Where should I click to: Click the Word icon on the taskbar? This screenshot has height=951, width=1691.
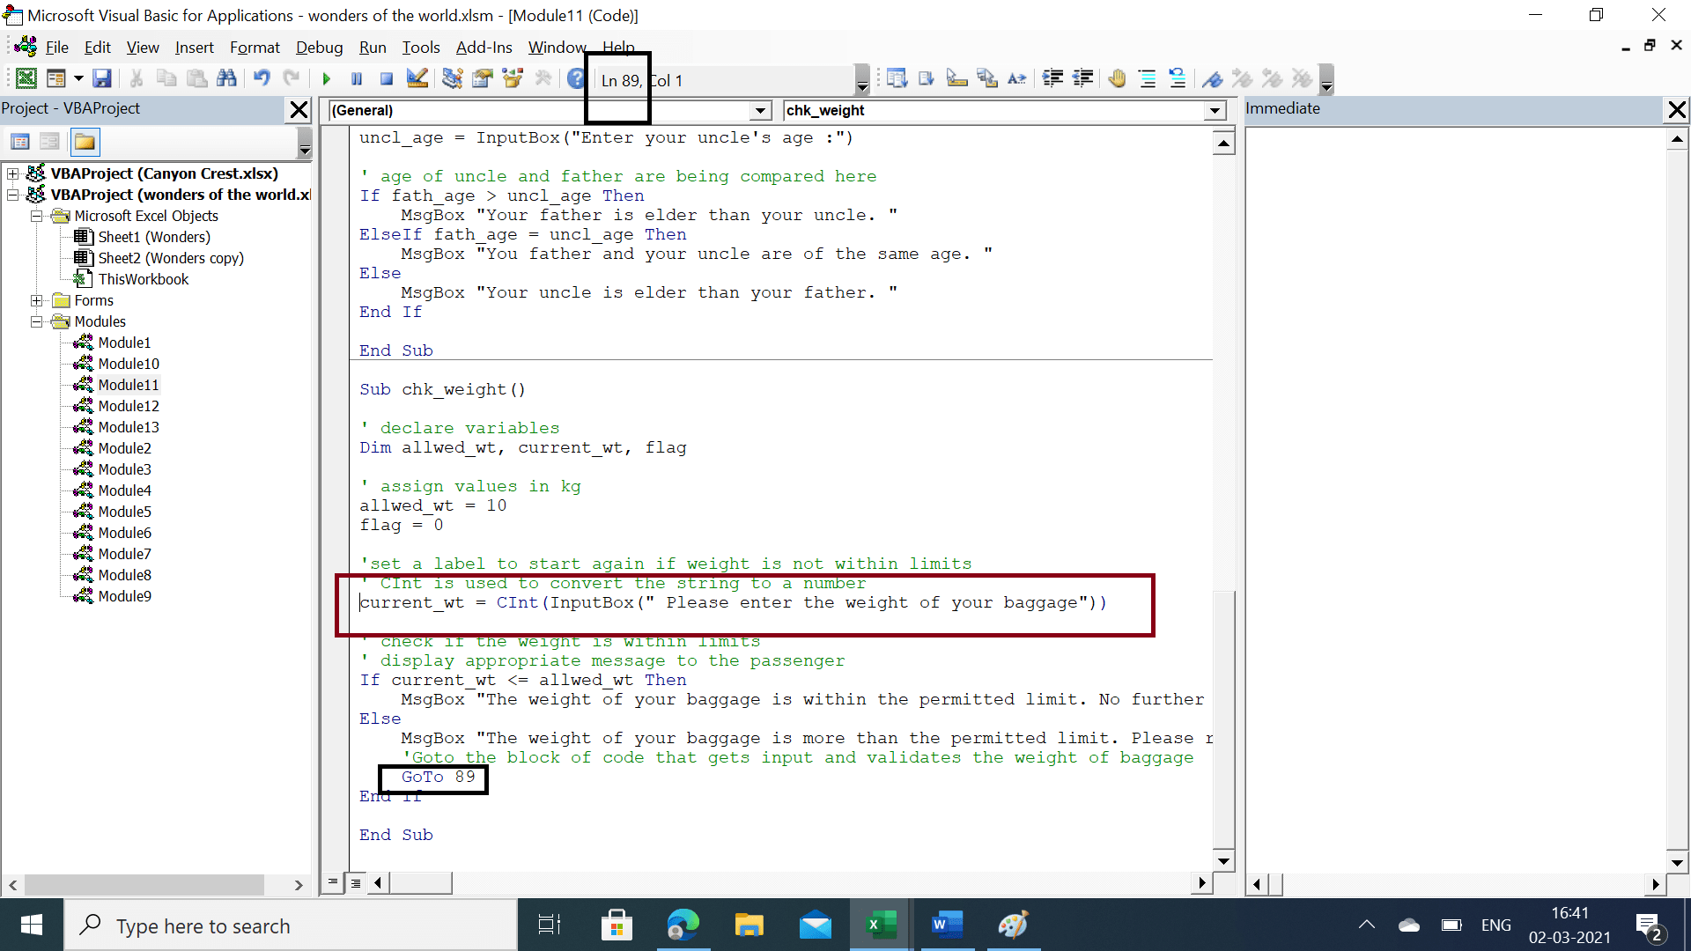point(947,925)
